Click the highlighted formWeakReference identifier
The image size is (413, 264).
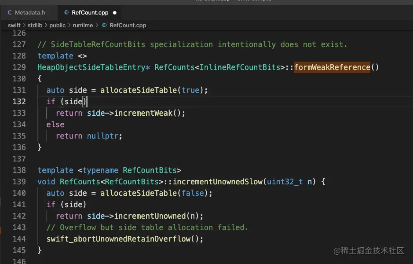pyautogui.click(x=332, y=67)
